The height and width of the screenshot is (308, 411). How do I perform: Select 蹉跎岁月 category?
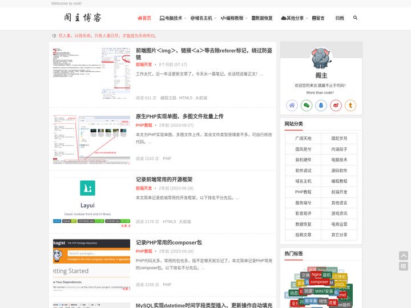click(339, 138)
